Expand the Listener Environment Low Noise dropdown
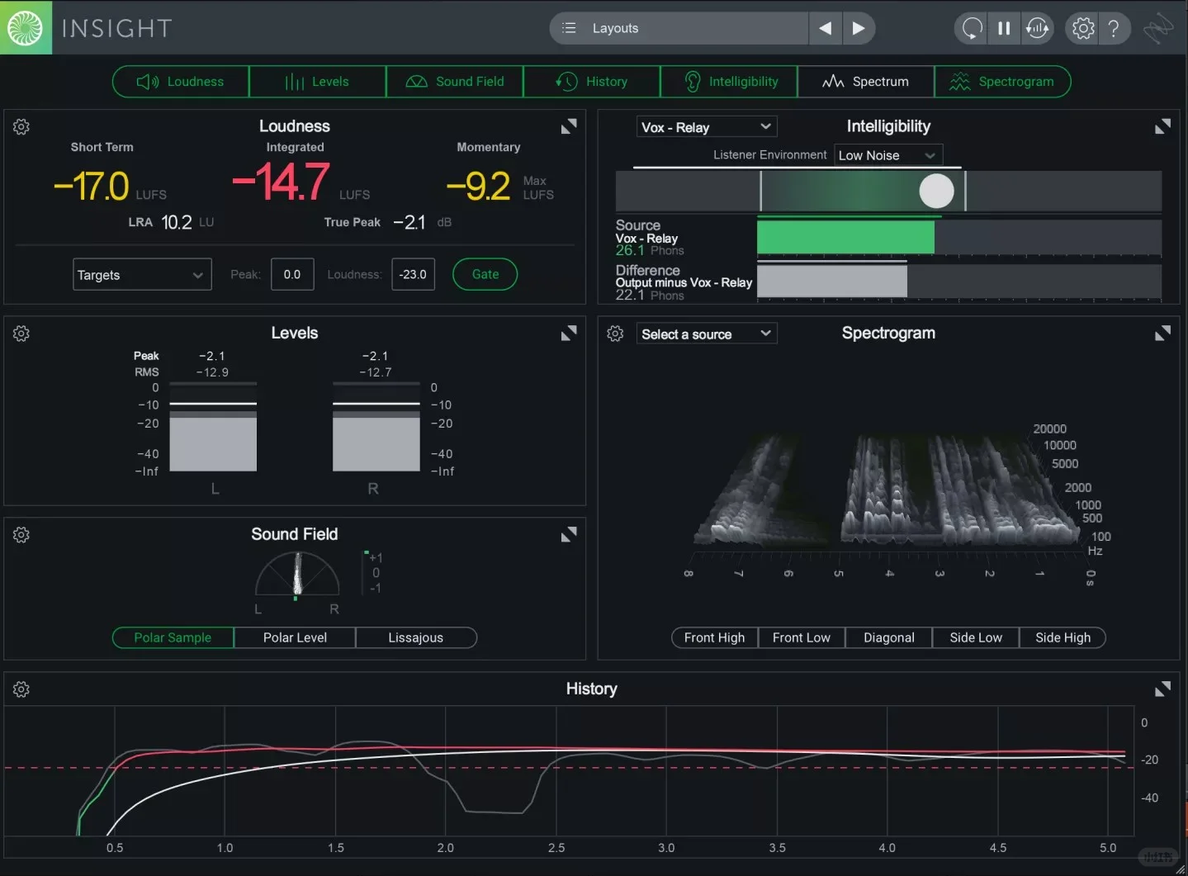This screenshot has width=1188, height=876. [x=887, y=155]
